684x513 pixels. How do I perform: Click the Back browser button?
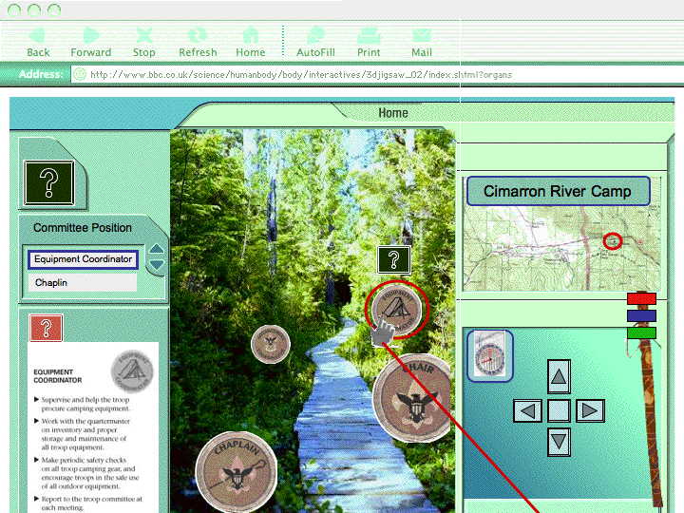click(38, 42)
